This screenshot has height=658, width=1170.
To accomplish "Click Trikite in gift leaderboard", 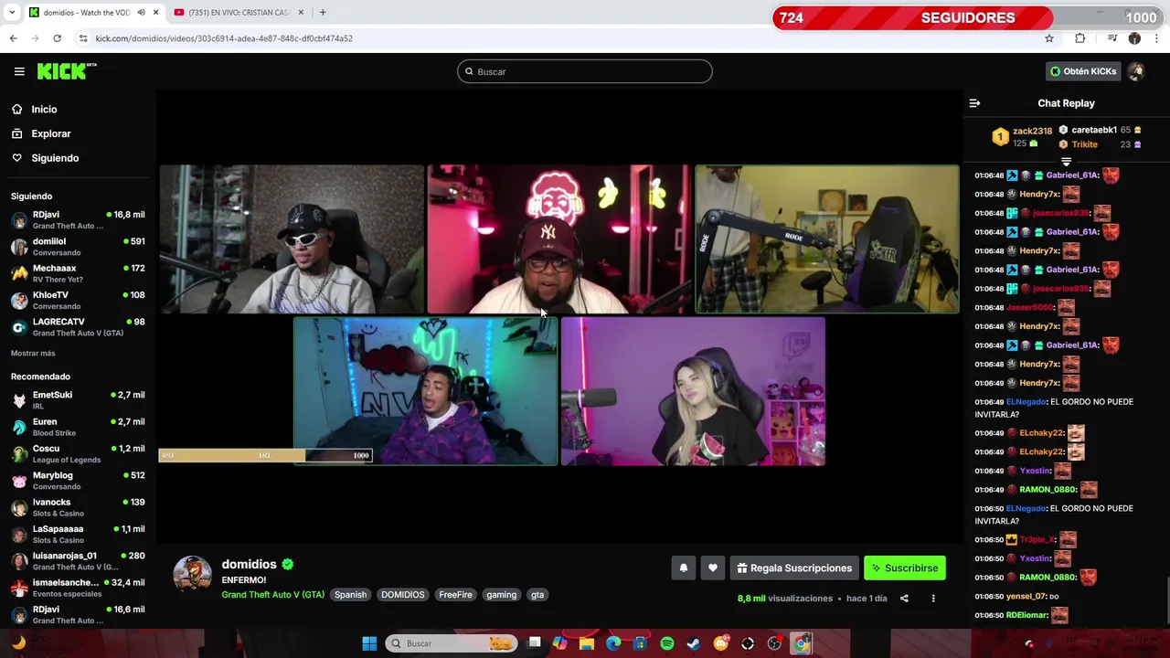I will click(x=1085, y=144).
